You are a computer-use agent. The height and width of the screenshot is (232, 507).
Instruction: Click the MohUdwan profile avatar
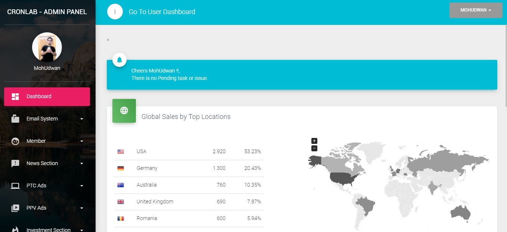47,47
